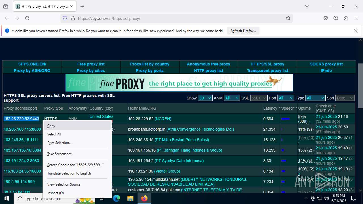Open the Firefox account icon
Viewport: 363px width, 204px height.
(336, 18)
